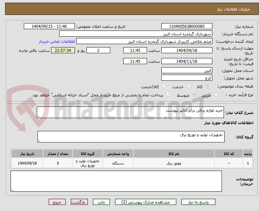Click the price validity time field 11:45
Viewport: 259px width, 211px height.
click(135, 61)
